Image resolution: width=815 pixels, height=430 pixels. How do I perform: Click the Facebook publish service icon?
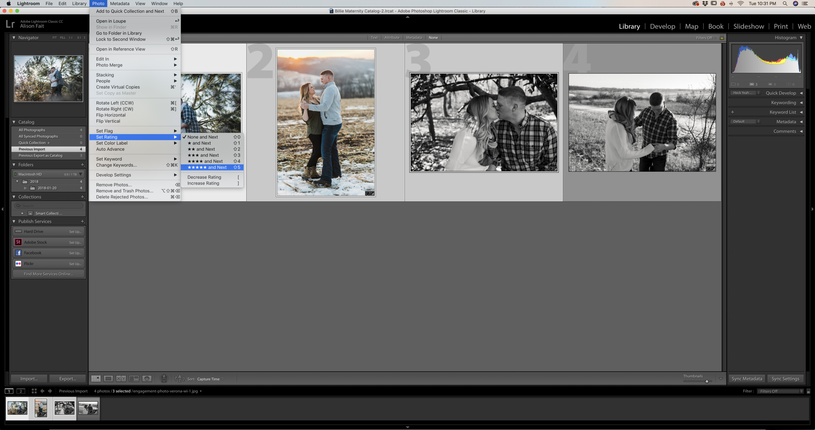coord(18,253)
